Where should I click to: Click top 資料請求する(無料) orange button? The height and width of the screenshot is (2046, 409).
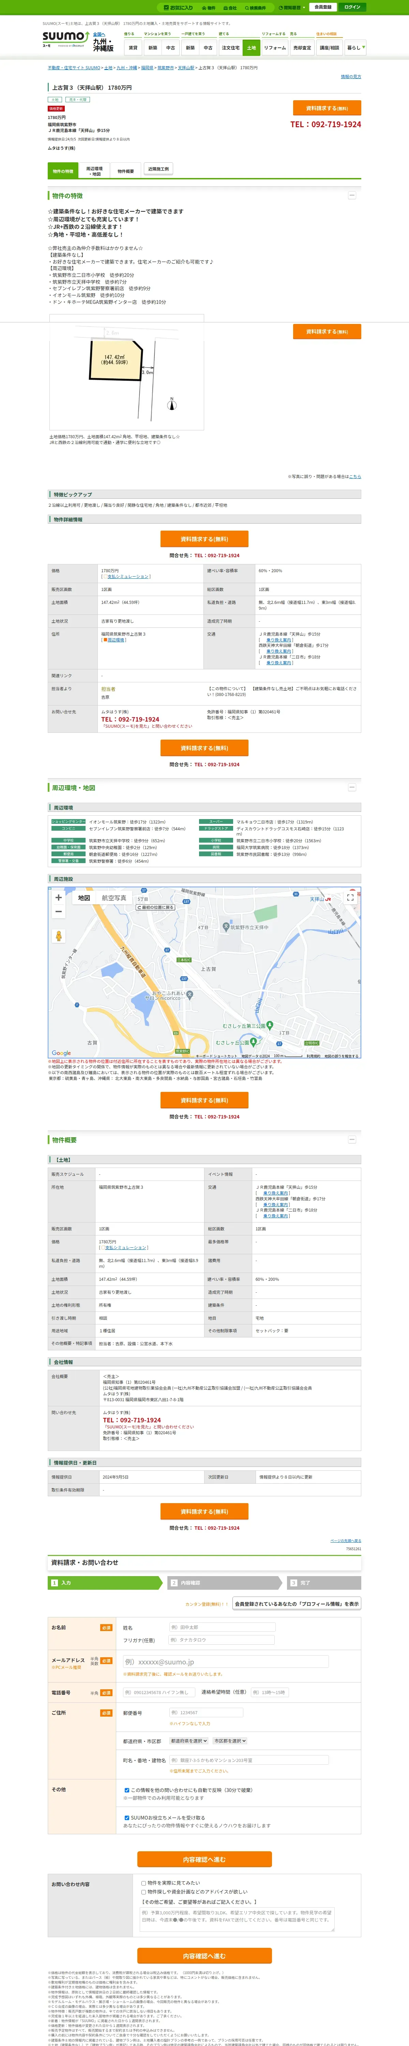tap(327, 108)
